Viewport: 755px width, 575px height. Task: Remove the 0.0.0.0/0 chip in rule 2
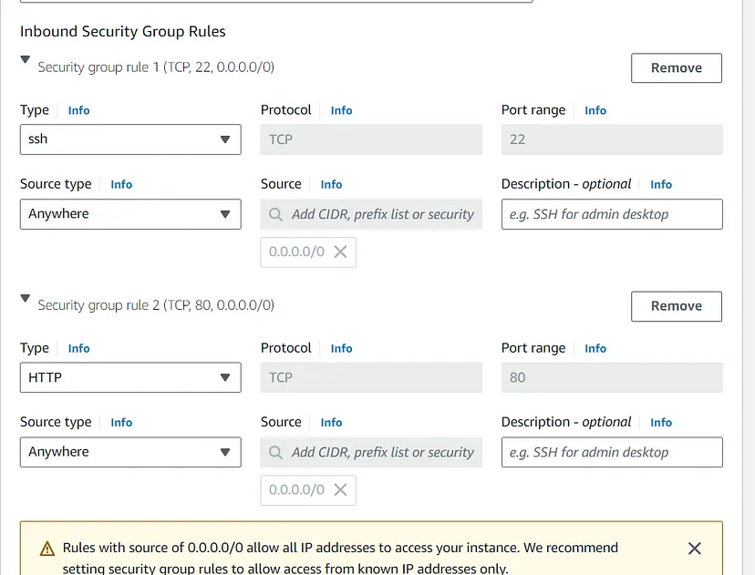[x=340, y=490]
